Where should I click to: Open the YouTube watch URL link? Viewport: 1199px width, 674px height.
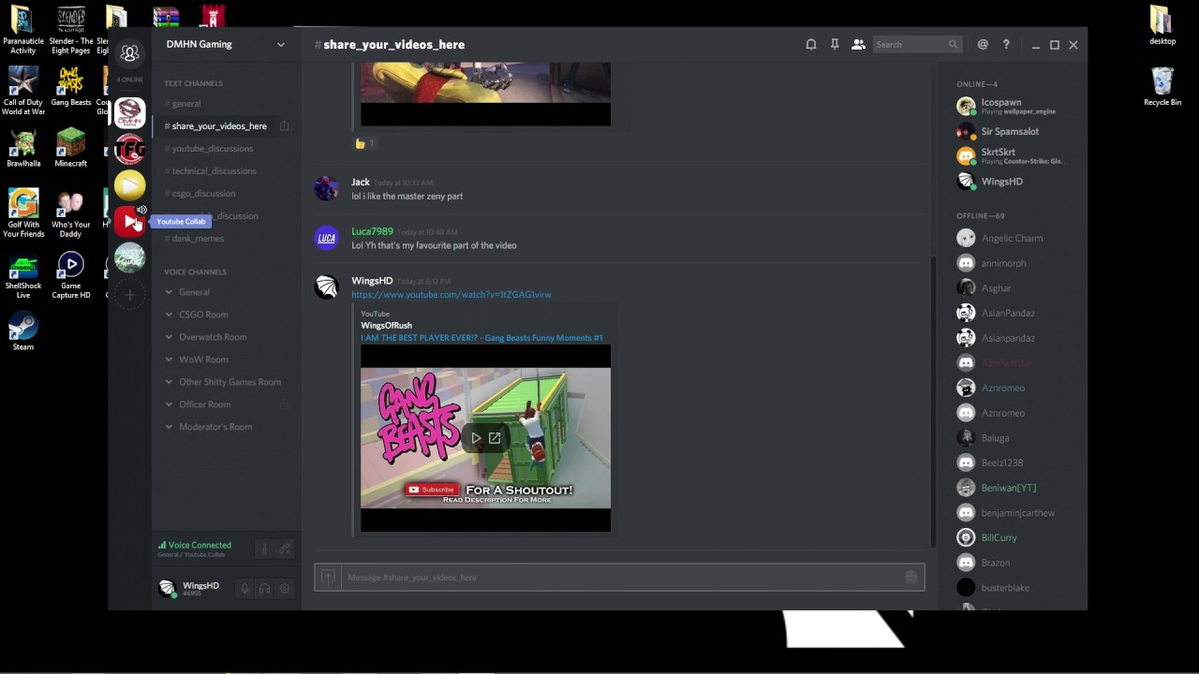[x=451, y=295]
